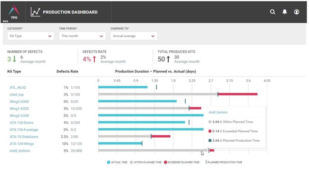Click the ATA-15-Stabilizers red exceeded bar
309x173 pixels.
pos(161,136)
